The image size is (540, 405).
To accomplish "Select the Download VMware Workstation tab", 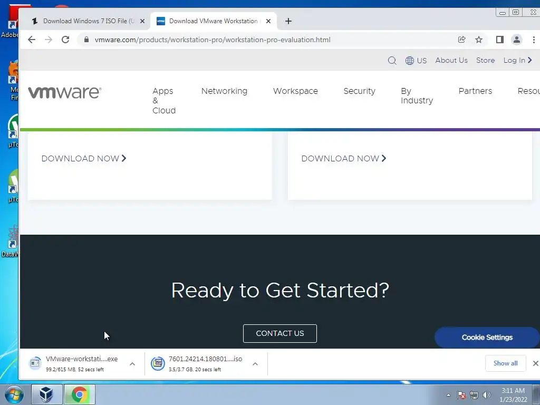I will [213, 21].
